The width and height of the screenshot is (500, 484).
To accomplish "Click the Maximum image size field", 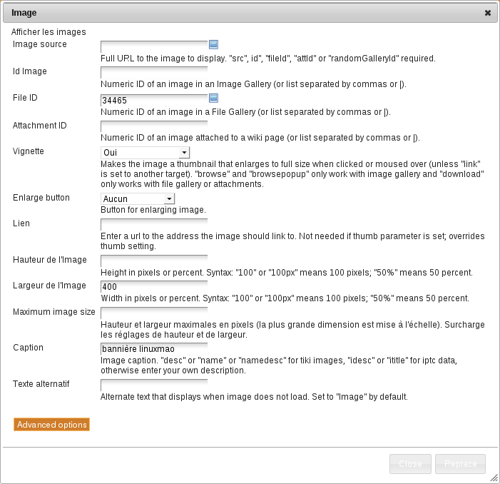I will [x=153, y=313].
